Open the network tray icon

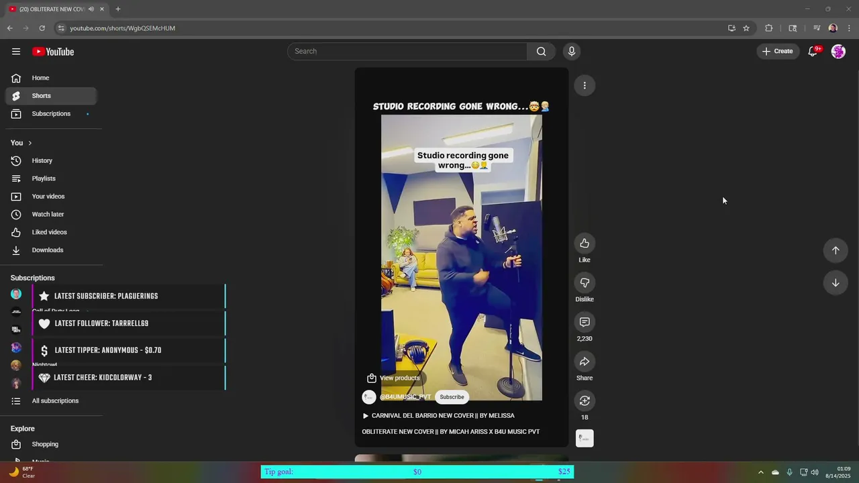(x=803, y=472)
